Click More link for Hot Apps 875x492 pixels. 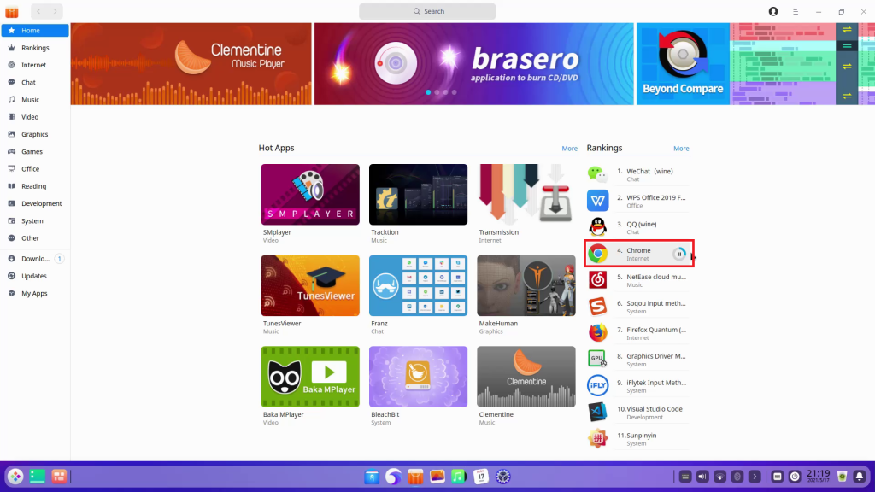[569, 149]
